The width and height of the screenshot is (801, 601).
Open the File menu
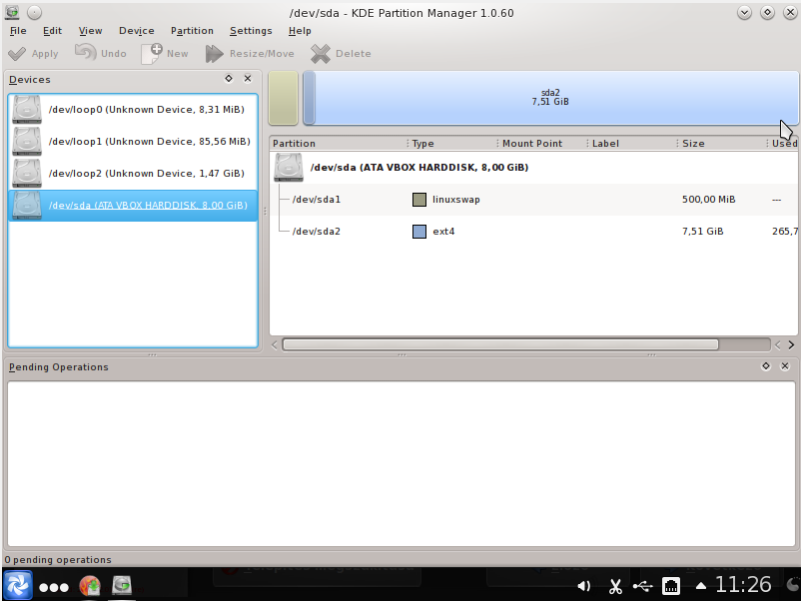pos(18,31)
